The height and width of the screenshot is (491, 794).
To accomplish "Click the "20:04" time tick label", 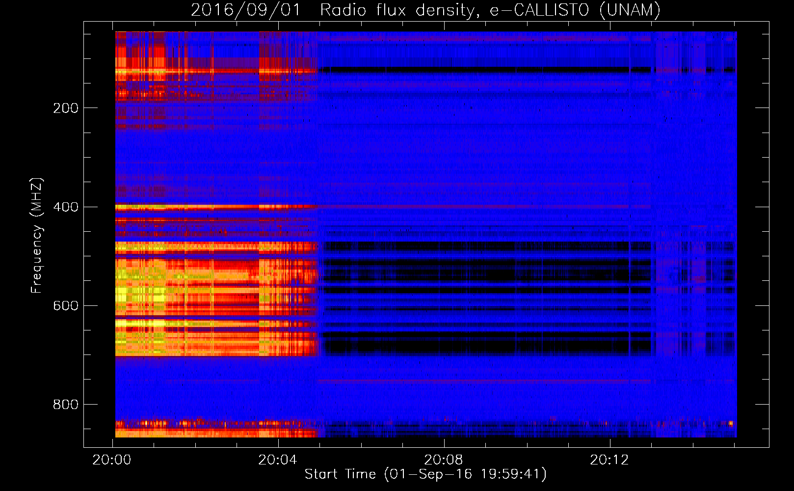I will click(x=278, y=460).
